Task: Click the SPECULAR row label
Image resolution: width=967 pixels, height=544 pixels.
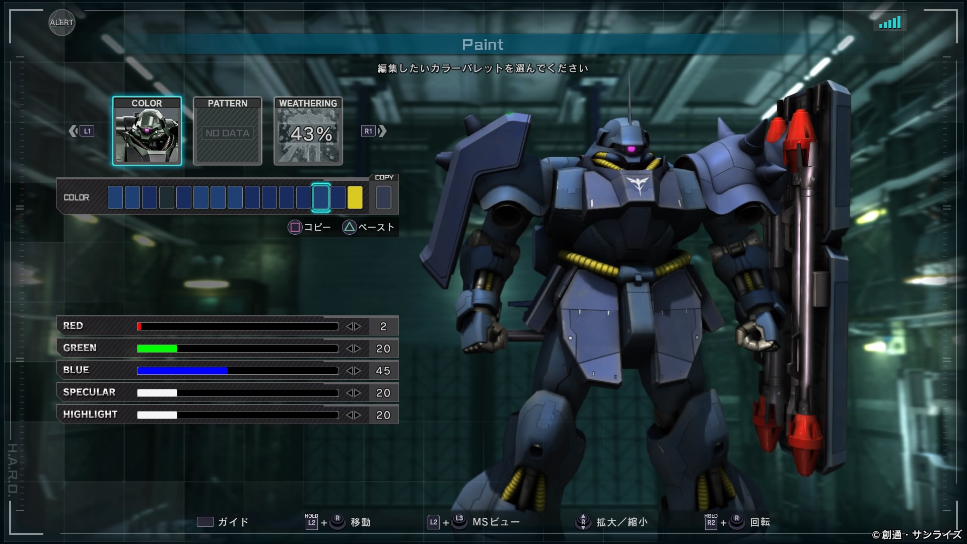Action: click(x=89, y=392)
